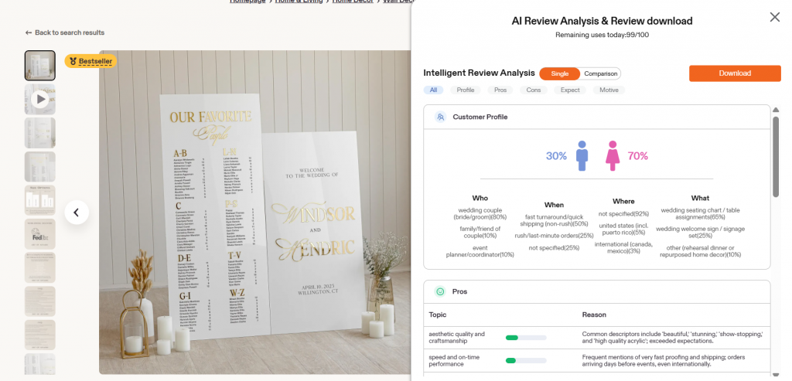Select the Pros filter tab
Screen dimensions: 792x381
[500, 90]
